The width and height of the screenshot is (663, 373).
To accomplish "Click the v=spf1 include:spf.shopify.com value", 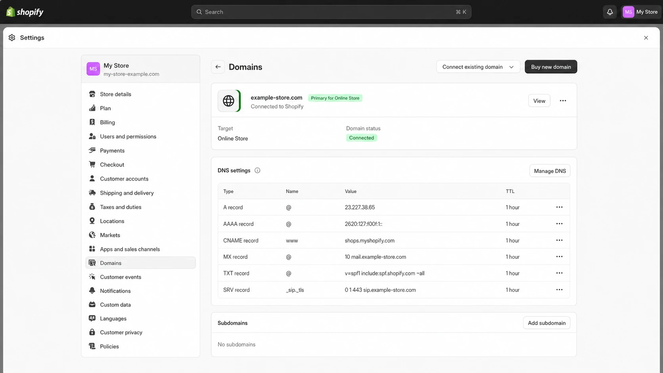I will coord(385,273).
